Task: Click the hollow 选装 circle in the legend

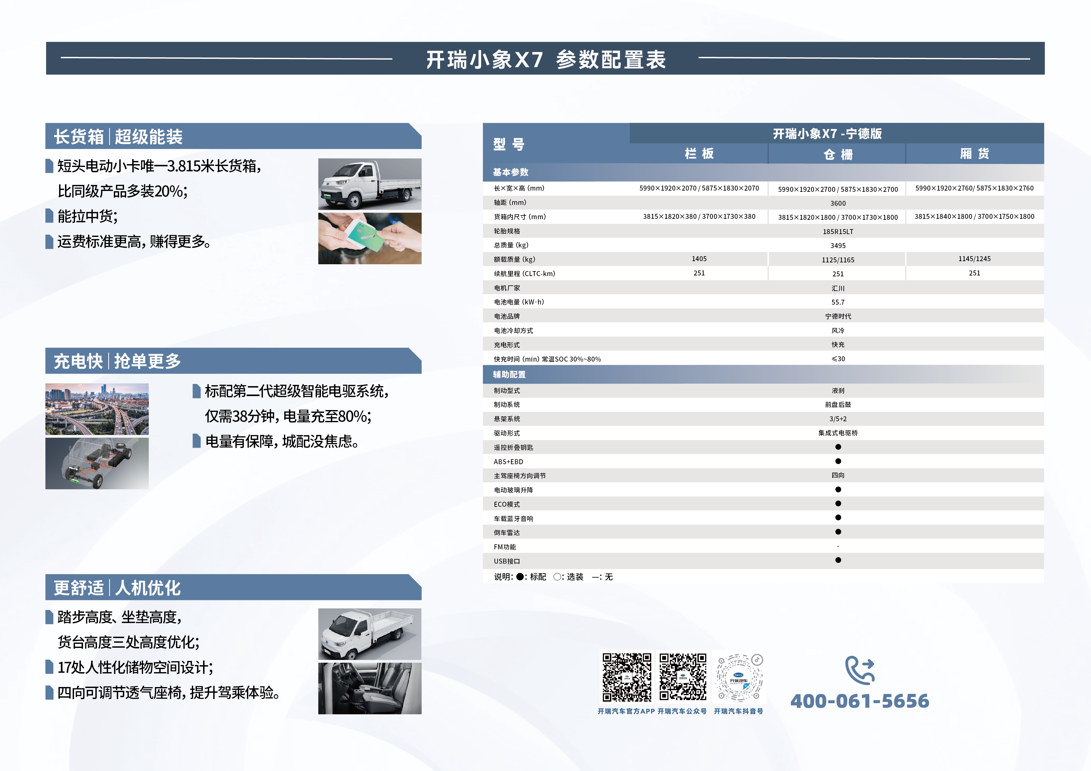Action: [557, 577]
